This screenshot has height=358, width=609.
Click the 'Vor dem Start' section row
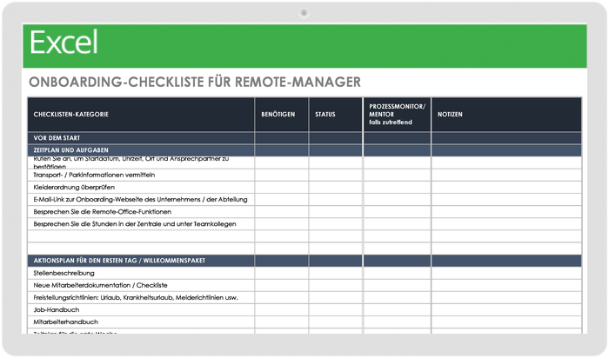click(x=304, y=138)
